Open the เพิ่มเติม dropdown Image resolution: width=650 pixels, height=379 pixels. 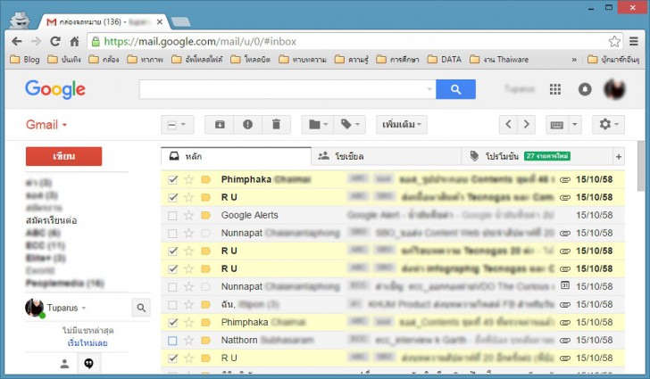click(402, 124)
